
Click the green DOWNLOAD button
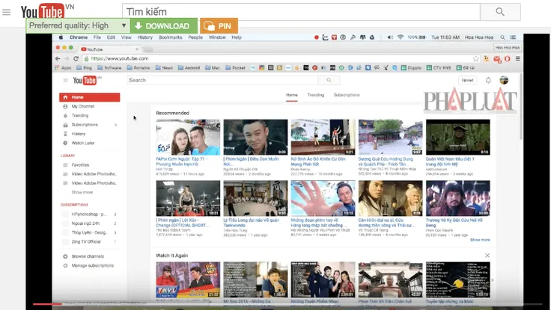click(163, 26)
